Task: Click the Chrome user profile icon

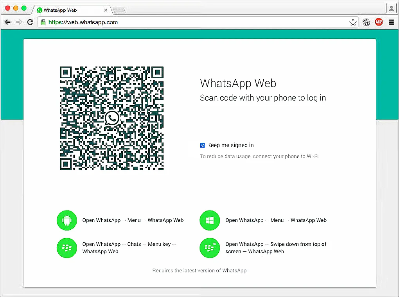Action: 391,8
